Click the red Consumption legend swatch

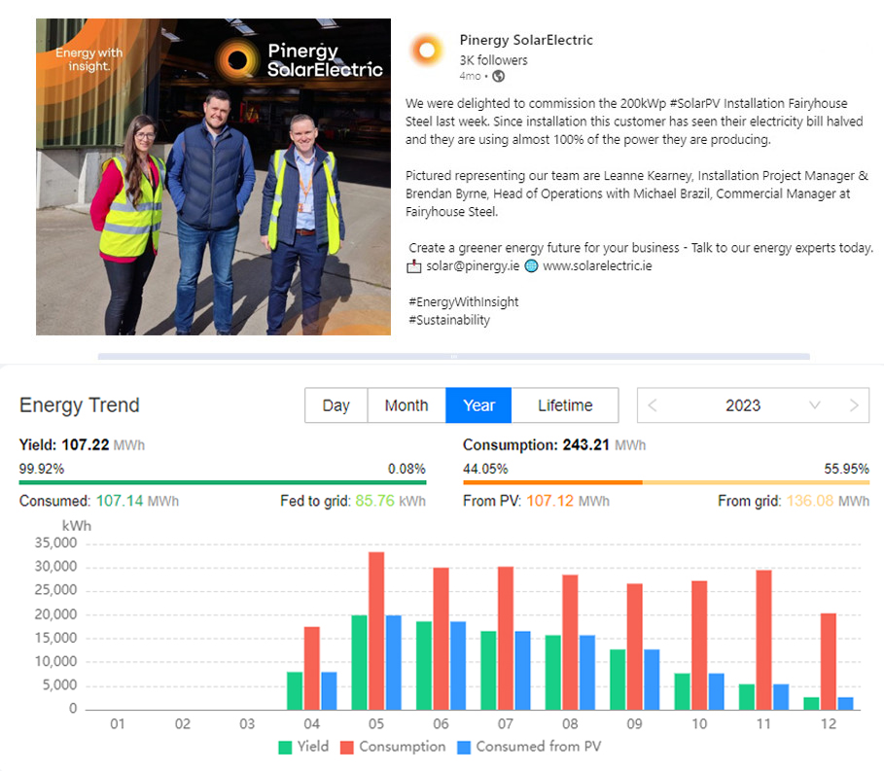347,748
